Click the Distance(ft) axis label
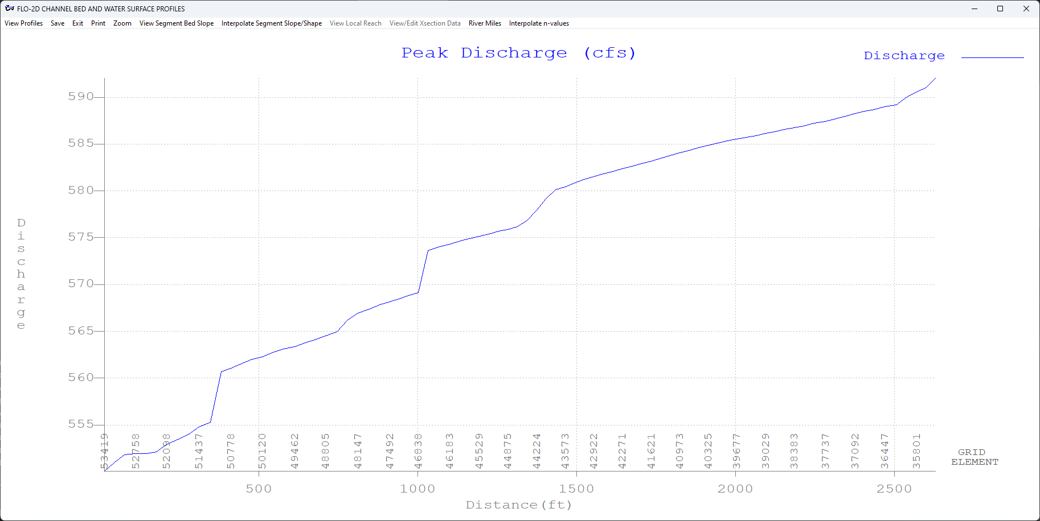Viewport: 1040px width, 521px height. pos(518,505)
